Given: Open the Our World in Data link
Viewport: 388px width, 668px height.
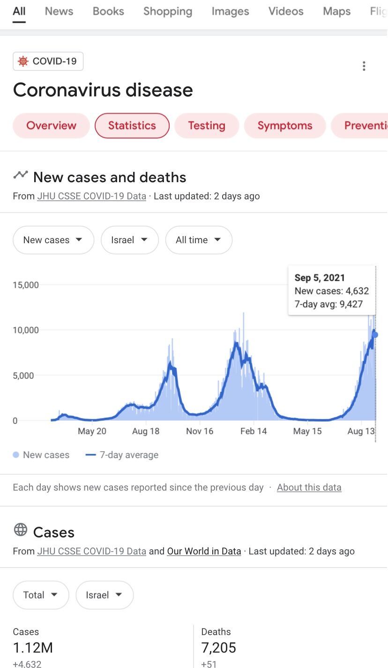Looking at the screenshot, I should 204,551.
